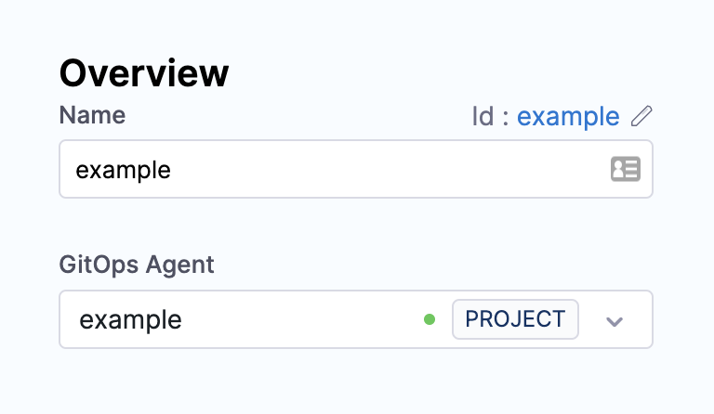Image resolution: width=714 pixels, height=414 pixels.
Task: Select the example value in GitOps Agent
Action: [x=130, y=319]
